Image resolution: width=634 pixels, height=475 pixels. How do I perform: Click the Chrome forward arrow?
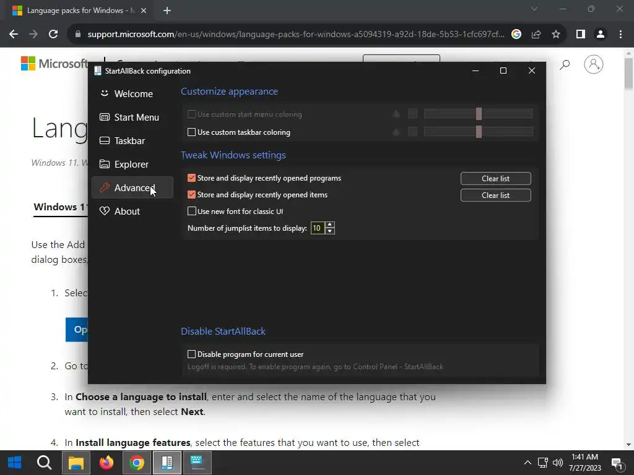click(33, 35)
